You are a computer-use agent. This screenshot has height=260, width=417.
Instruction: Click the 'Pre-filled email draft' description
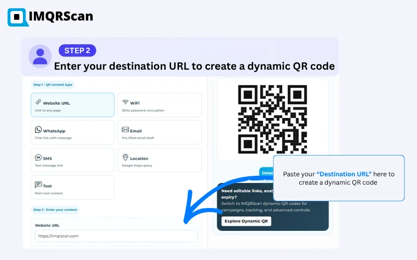click(138, 138)
